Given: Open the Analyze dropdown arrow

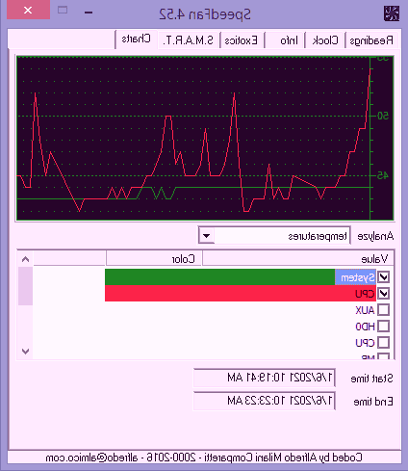Looking at the screenshot, I should [206, 236].
